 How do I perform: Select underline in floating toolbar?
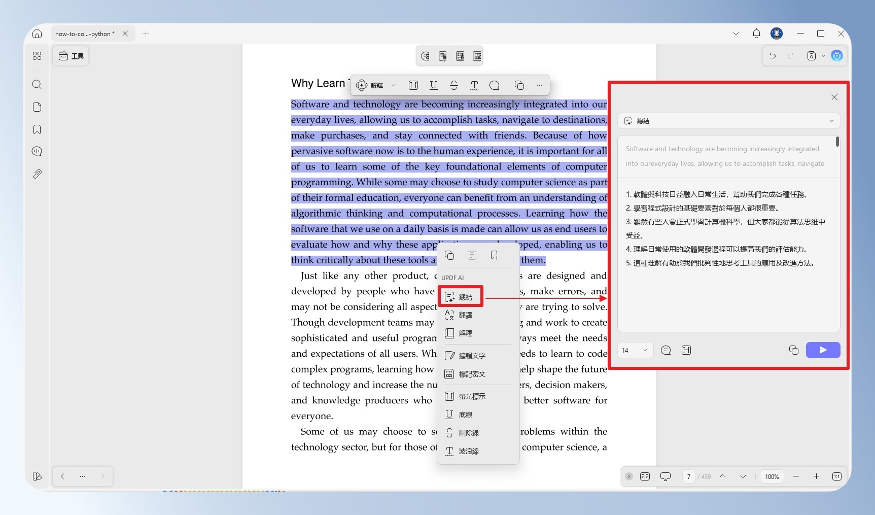tap(434, 85)
